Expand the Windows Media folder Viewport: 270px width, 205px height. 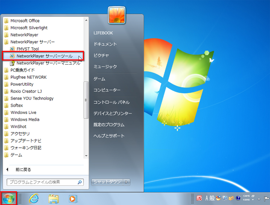[44, 120]
